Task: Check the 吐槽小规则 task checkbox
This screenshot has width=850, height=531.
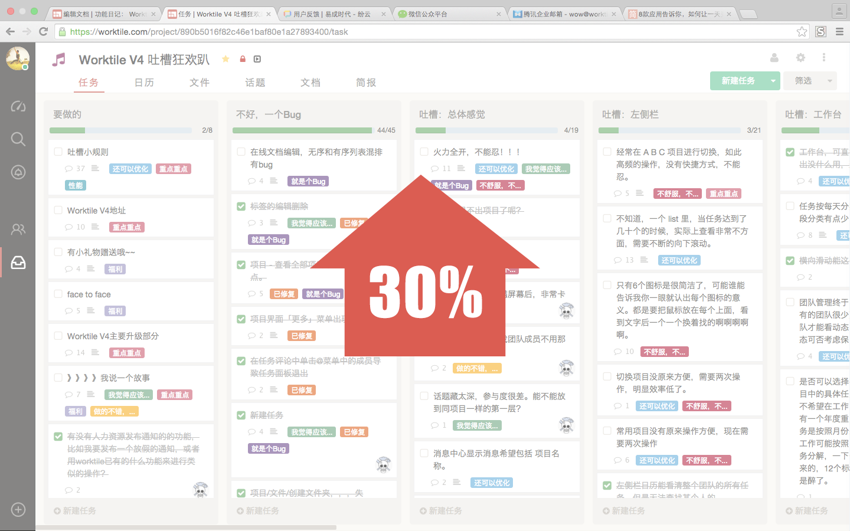Action: click(x=58, y=152)
